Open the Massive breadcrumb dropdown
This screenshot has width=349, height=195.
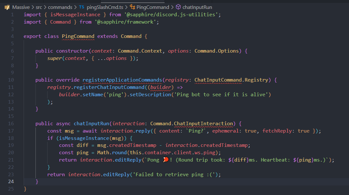click(21, 7)
